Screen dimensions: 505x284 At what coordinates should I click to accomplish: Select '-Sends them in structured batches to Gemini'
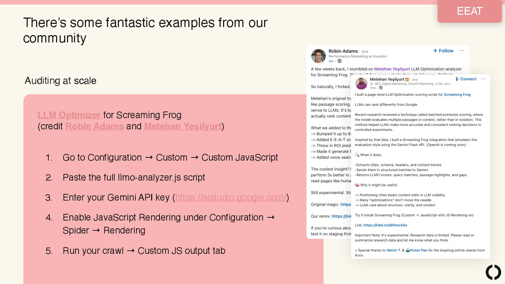pos(391,170)
